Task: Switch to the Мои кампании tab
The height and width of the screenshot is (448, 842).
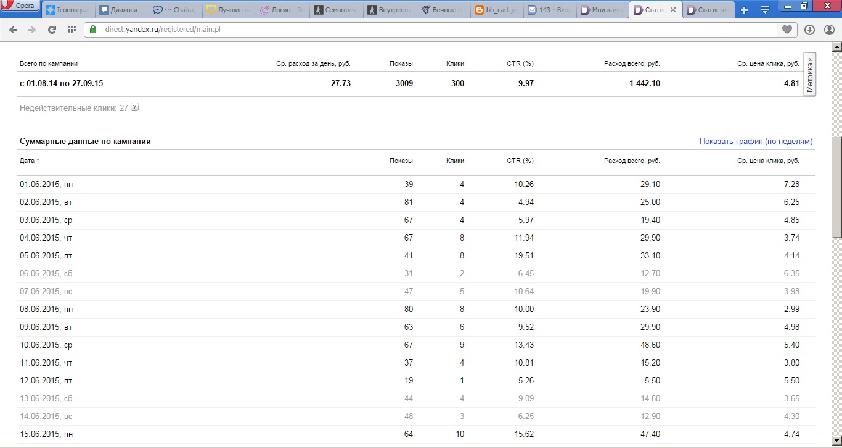Action: click(603, 10)
